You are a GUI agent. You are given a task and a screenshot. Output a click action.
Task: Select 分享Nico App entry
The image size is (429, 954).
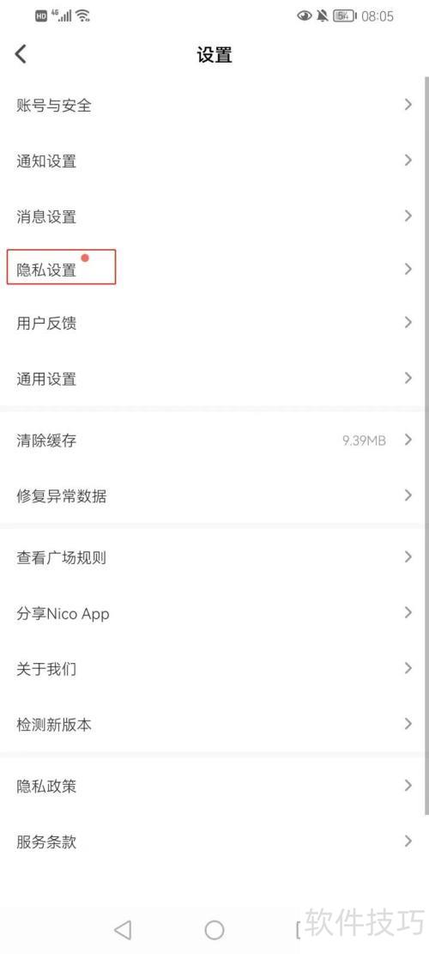click(x=214, y=613)
